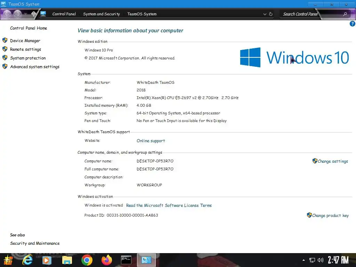The height and width of the screenshot is (267, 356).
Task: Click the search magnifier icon
Action: tap(345, 14)
